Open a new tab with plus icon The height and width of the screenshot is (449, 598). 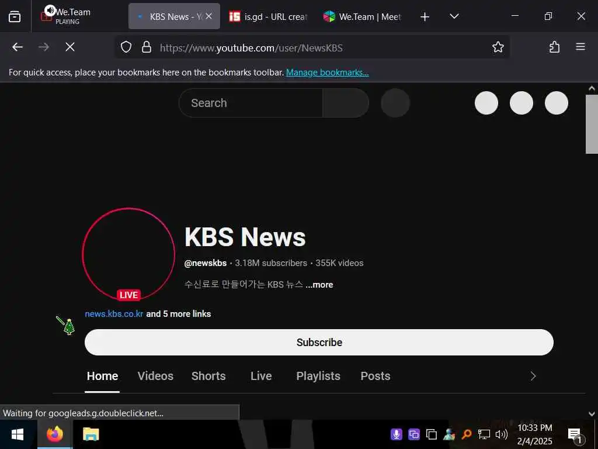tap(425, 16)
